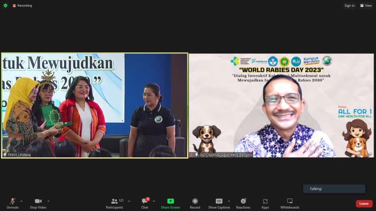
Task: Unmute the microphone
Action: click(x=12, y=203)
